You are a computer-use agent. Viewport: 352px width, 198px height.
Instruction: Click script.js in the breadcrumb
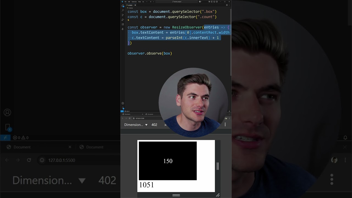tap(130, 8)
